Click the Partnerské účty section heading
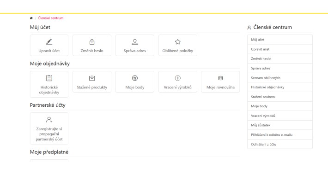Image resolution: width=328 pixels, height=175 pixels. point(48,105)
